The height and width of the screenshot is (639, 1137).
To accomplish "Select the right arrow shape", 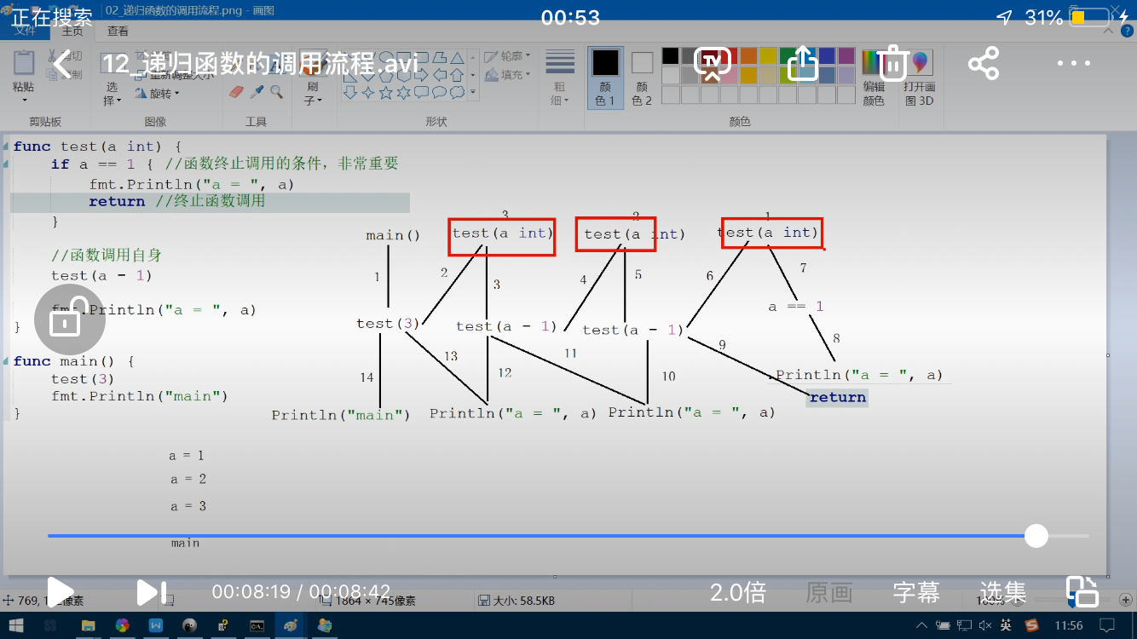I will click(421, 75).
